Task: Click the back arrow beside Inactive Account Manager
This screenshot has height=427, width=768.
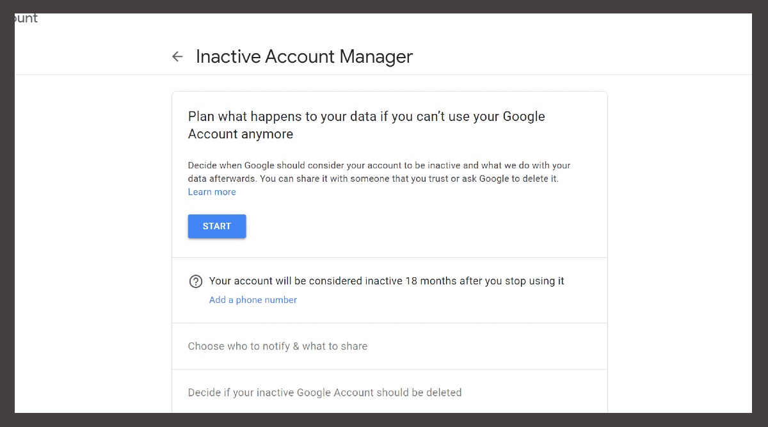Action: pyautogui.click(x=177, y=57)
